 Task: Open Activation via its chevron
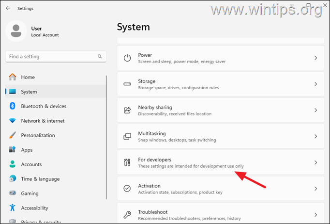pyautogui.click(x=315, y=189)
